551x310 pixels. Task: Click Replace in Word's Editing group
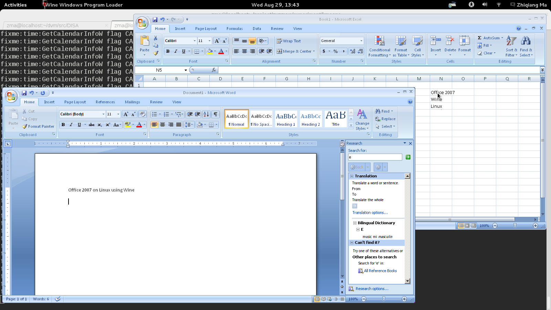[x=385, y=119]
